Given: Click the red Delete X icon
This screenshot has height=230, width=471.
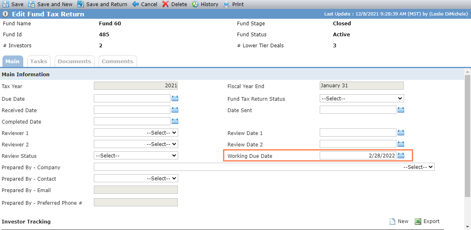Looking at the screenshot, I should pyautogui.click(x=166, y=4).
